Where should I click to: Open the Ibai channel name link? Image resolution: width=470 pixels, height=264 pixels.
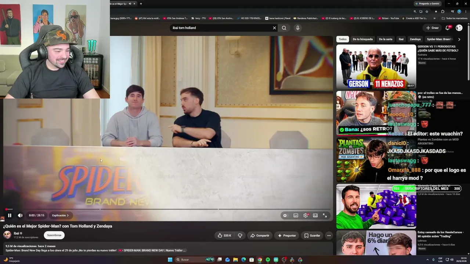pos(16,233)
